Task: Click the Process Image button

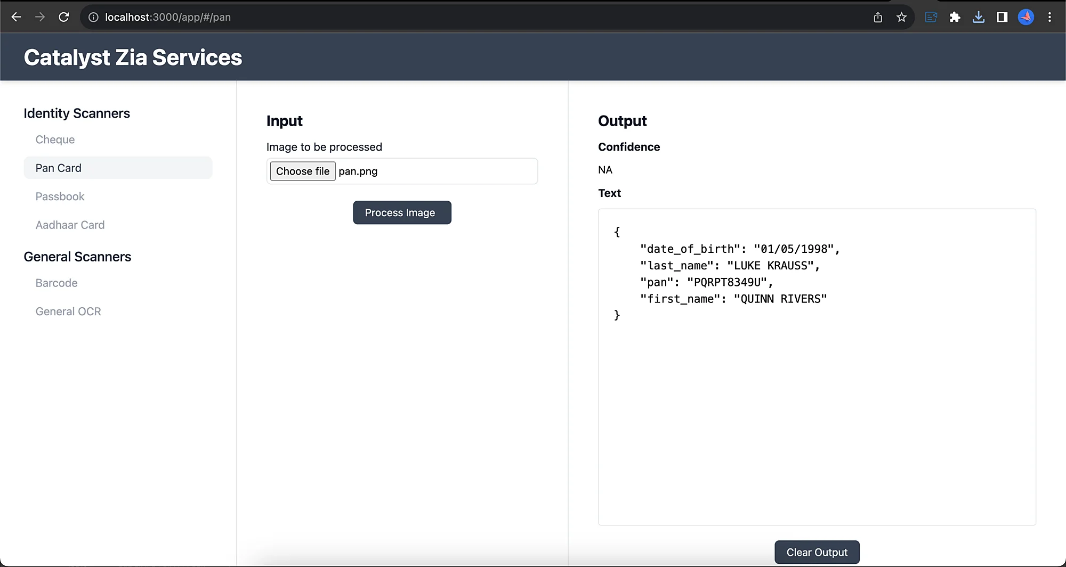Action: click(x=402, y=212)
